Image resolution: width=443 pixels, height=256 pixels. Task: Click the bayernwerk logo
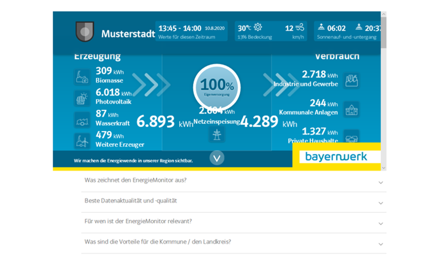pos(336,156)
